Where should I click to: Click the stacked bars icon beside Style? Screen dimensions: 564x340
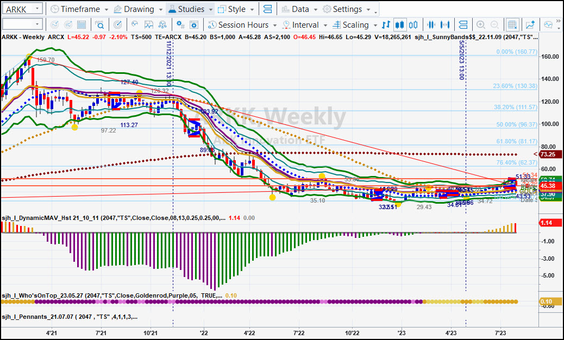click(x=268, y=9)
